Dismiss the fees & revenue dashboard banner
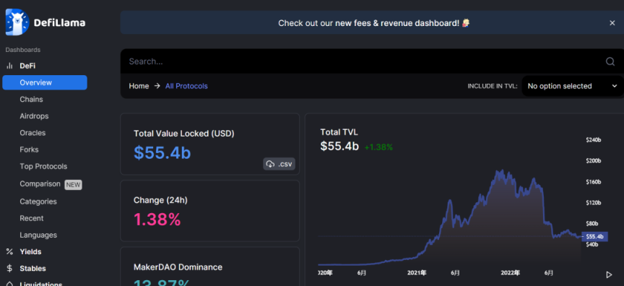This screenshot has height=286, width=624. coord(612,23)
